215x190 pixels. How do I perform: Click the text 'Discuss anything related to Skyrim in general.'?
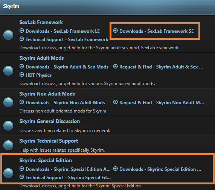[x=65, y=131]
